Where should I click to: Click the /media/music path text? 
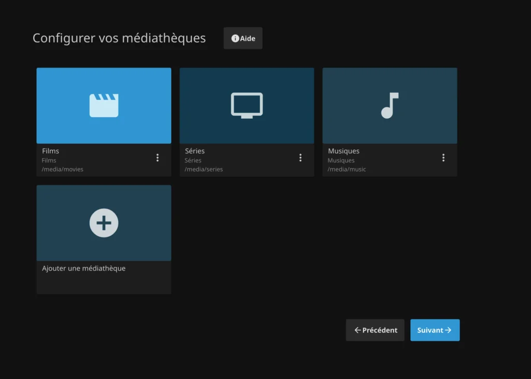(x=346, y=170)
